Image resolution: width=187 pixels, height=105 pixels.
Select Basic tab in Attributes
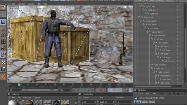(137, 102)
